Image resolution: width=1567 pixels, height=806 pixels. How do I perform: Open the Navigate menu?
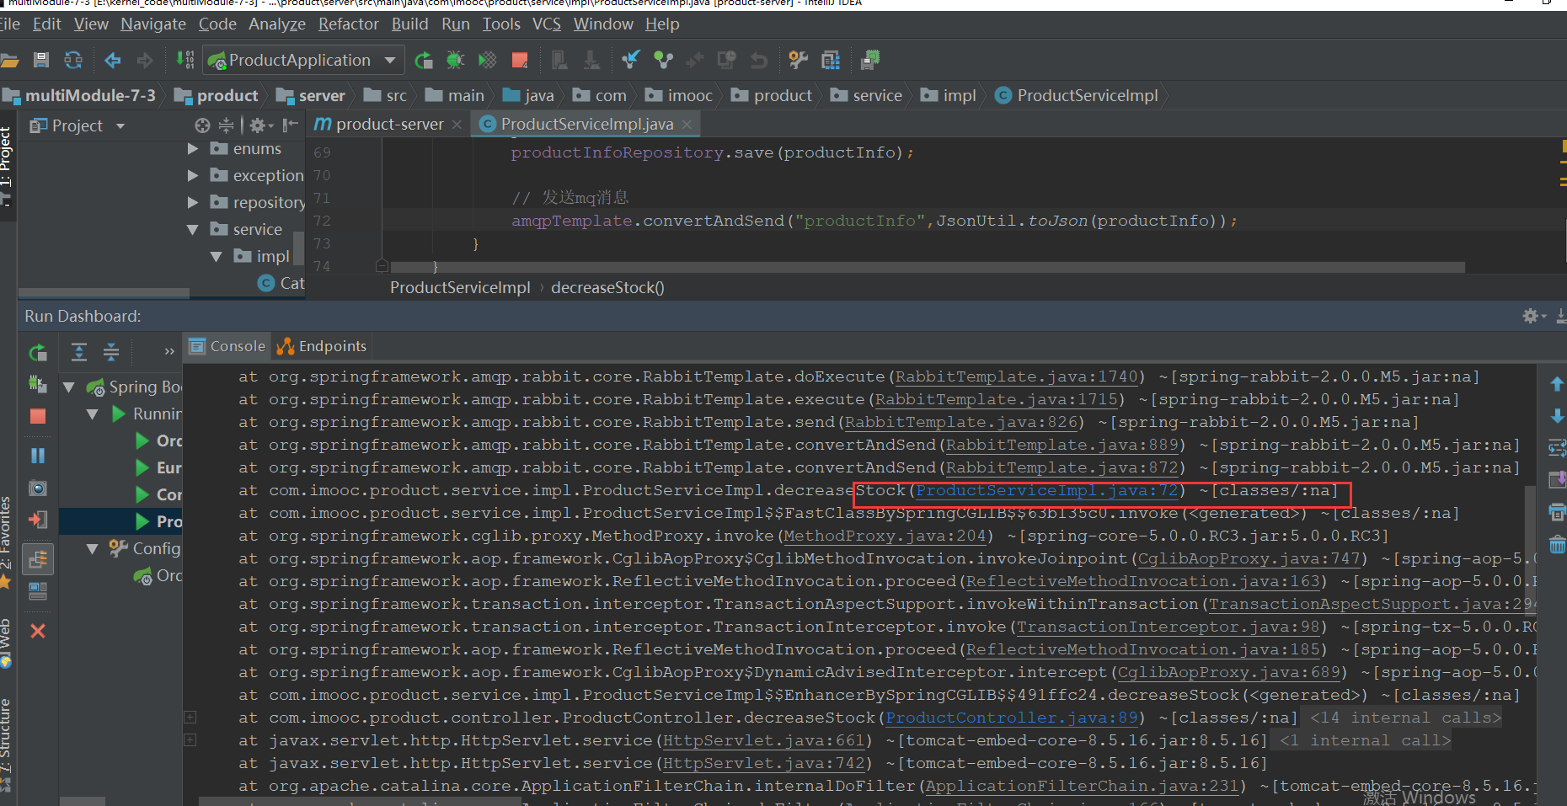tap(153, 24)
